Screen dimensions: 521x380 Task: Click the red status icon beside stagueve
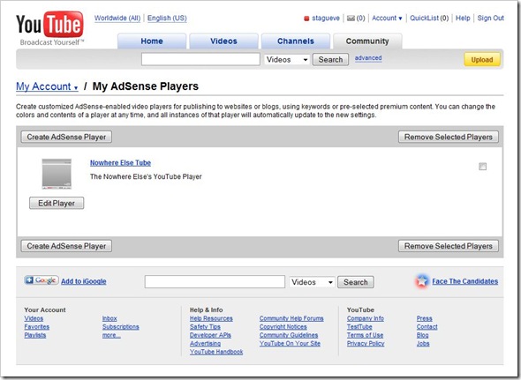306,19
